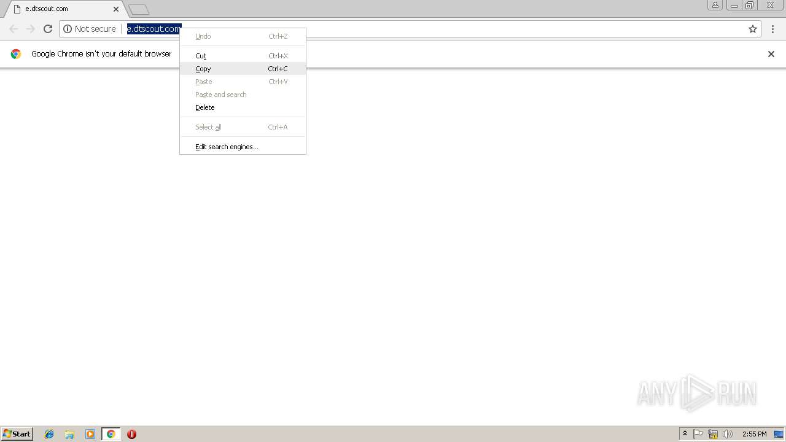Select the e.dtscout.com tab
This screenshot has width=786, height=442.
64,9
